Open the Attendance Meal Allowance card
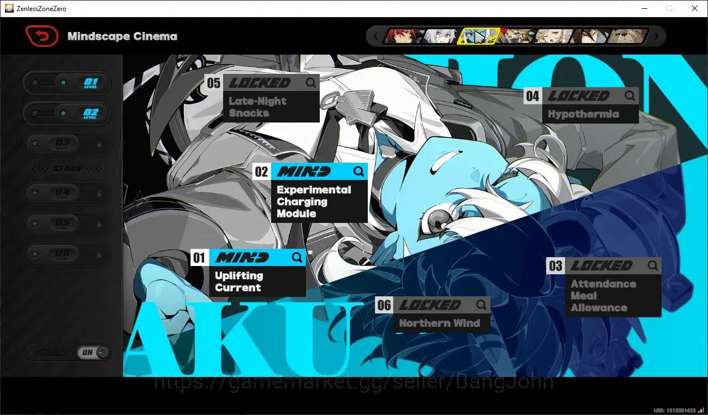This screenshot has width=708, height=415. [x=604, y=287]
